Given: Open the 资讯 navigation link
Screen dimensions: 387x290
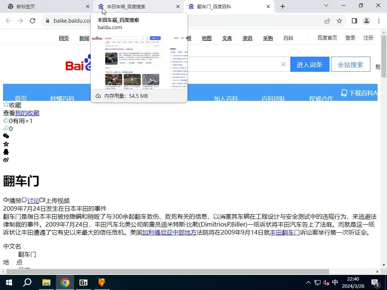Looking at the screenshot, I should 247,38.
